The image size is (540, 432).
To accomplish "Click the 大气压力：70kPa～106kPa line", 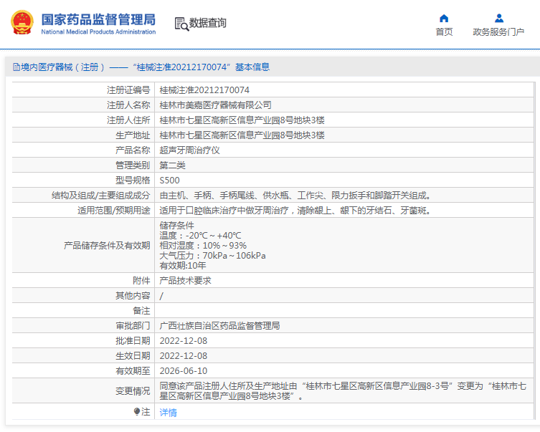I will click(212, 256).
